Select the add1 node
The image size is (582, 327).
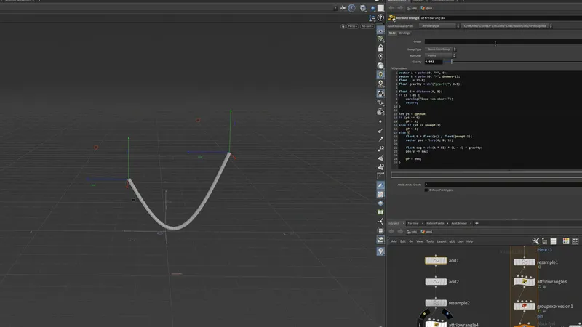click(436, 261)
